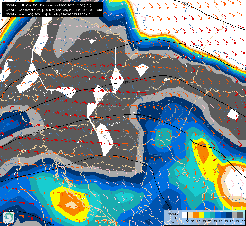246x226 pixels.
Task: Click the legend value 50
Action: (187, 221)
